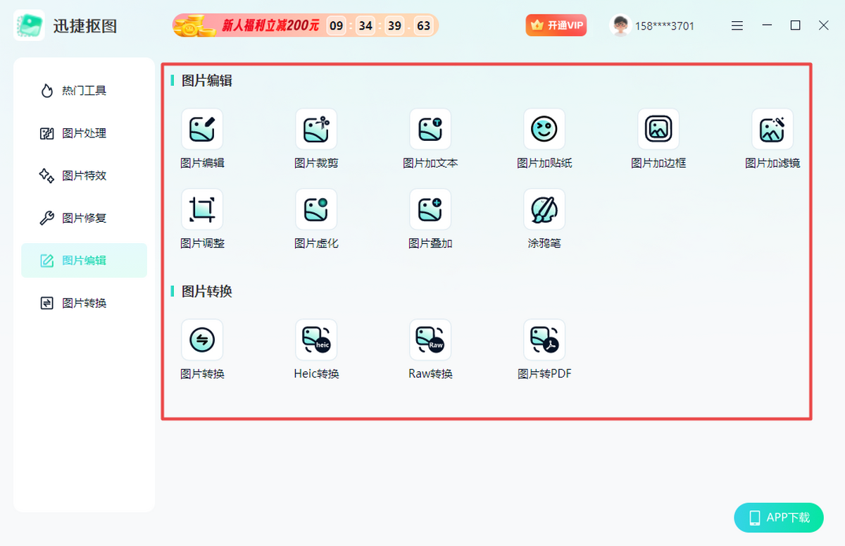
Task: Select the 涂鸦笔 doodle pen tool
Action: (x=544, y=209)
